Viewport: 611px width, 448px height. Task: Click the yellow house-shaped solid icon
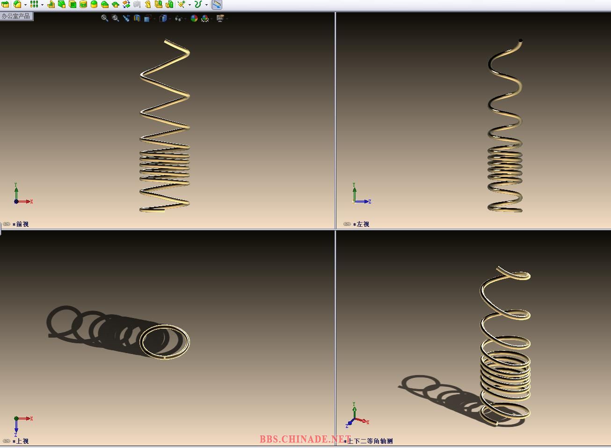pos(105,4)
